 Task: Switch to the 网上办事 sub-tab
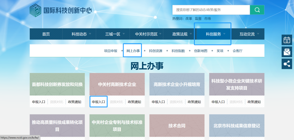(133, 51)
